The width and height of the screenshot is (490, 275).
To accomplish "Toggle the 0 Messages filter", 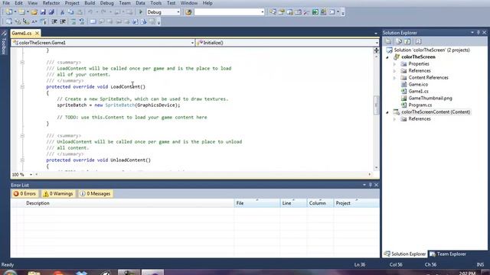I will tap(95, 193).
